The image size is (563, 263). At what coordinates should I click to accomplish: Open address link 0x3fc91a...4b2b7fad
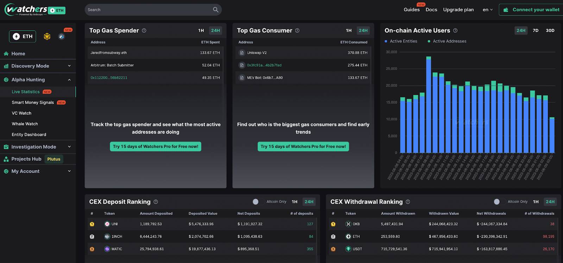(264, 65)
